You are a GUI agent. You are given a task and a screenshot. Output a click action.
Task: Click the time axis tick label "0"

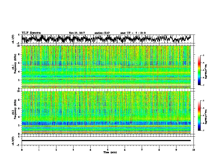tap(22, 150)
